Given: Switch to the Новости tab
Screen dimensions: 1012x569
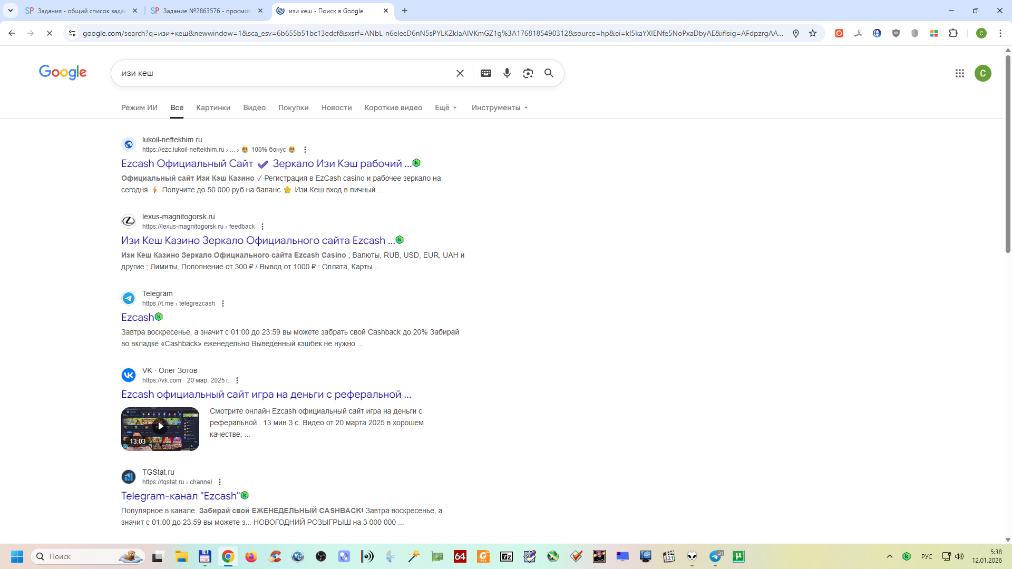Looking at the screenshot, I should [x=336, y=107].
